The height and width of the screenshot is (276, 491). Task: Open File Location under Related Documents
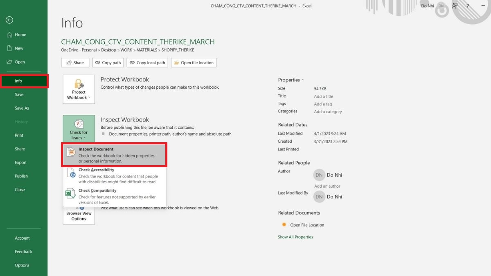click(x=307, y=225)
